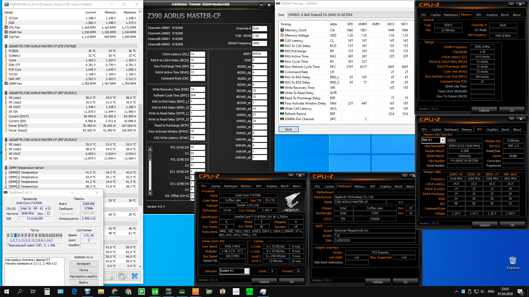
Task: Click the volume speaker tray icon
Action: click(482, 291)
